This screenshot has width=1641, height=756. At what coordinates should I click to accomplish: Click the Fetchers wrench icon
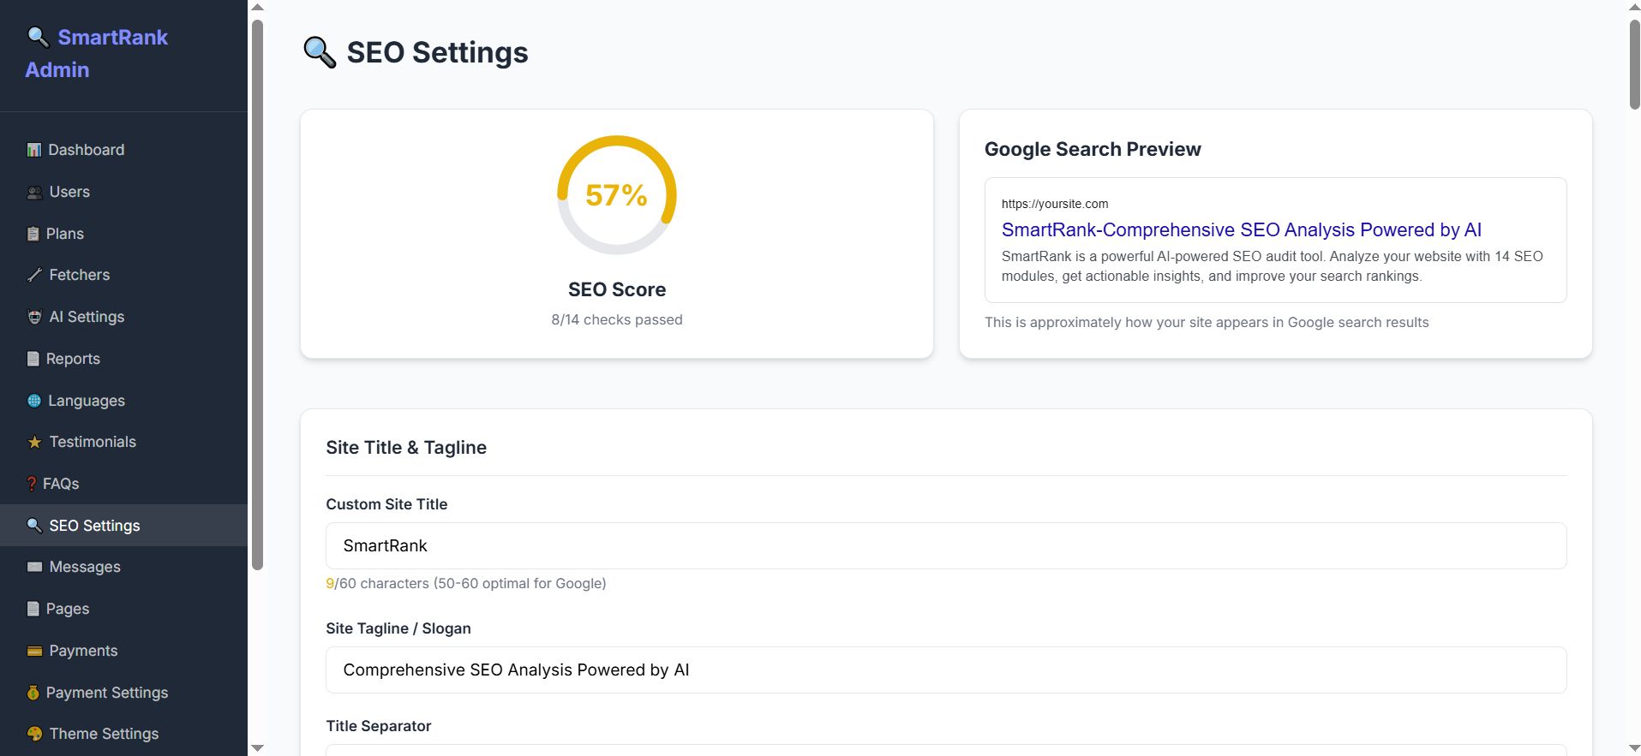34,275
